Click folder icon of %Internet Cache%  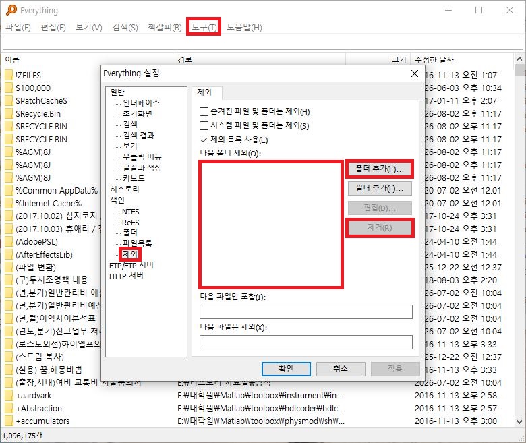tap(9, 203)
